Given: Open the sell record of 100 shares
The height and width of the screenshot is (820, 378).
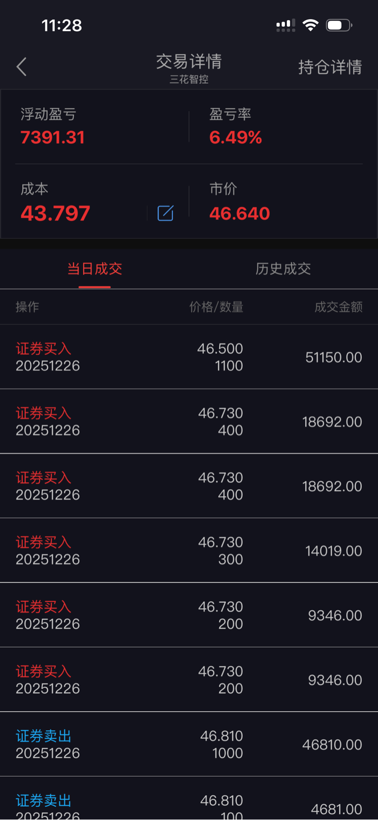Looking at the screenshot, I should pos(189,798).
